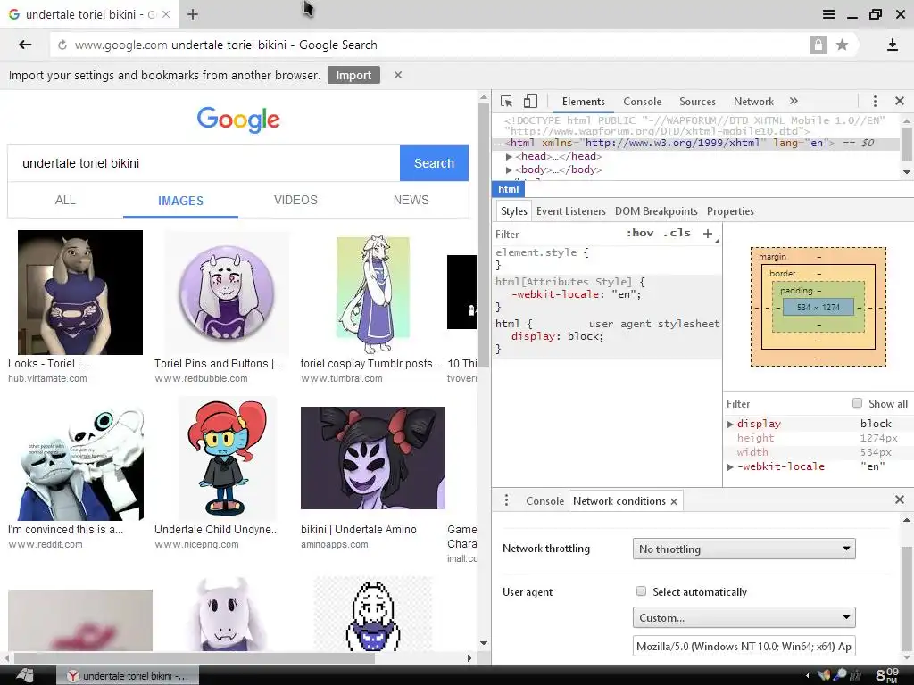Open the Yandex browser taskbar item
This screenshot has height=685, width=914.
coord(128,676)
